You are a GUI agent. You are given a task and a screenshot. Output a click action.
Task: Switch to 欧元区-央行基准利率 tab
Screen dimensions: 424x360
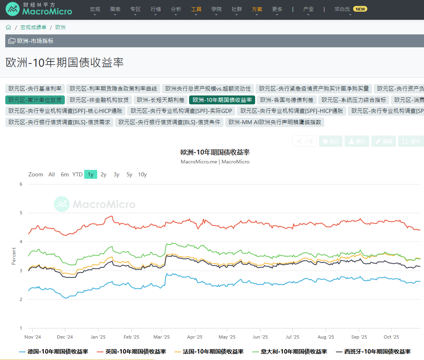[x=35, y=89]
